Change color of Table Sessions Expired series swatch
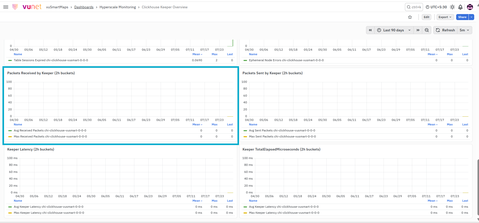Viewport: 479px width, 223px height. tap(10, 60)
